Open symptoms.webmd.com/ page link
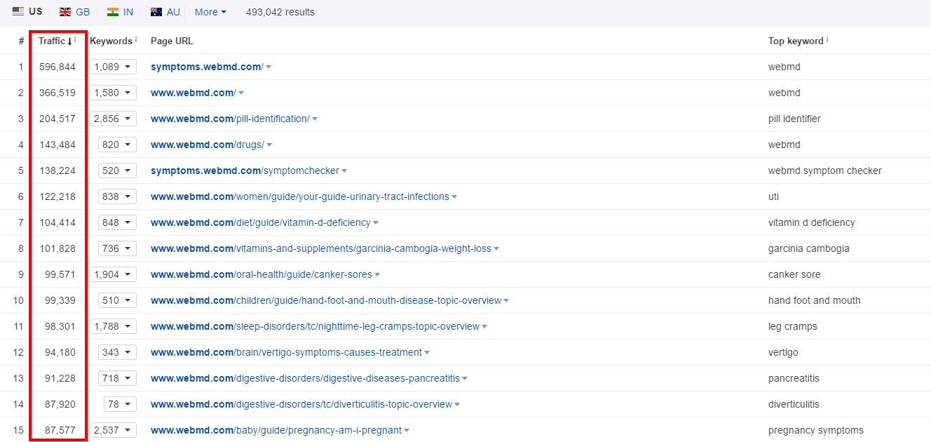Image resolution: width=931 pixels, height=442 pixels. point(207,67)
